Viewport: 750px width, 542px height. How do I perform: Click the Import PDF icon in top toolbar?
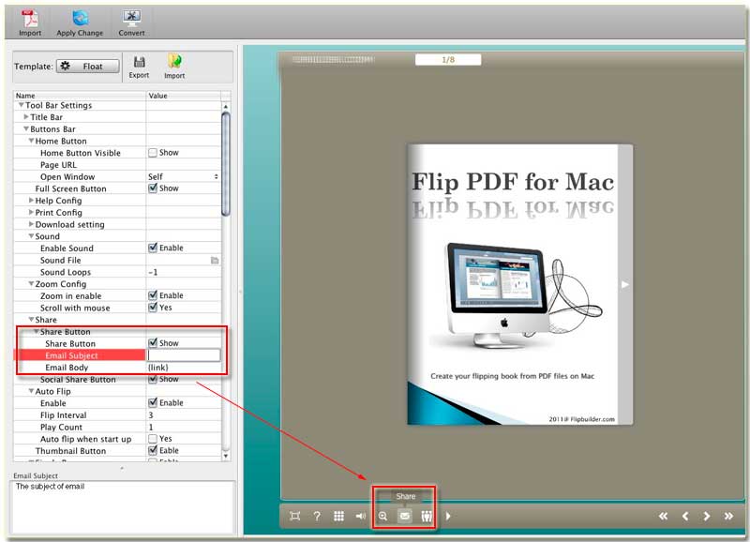[x=30, y=19]
